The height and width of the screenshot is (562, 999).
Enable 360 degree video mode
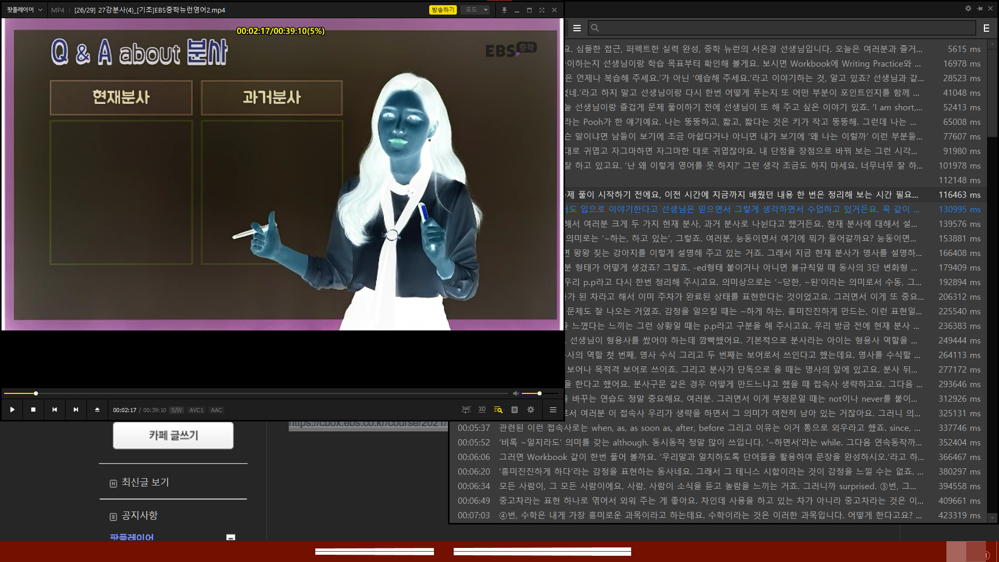(466, 410)
